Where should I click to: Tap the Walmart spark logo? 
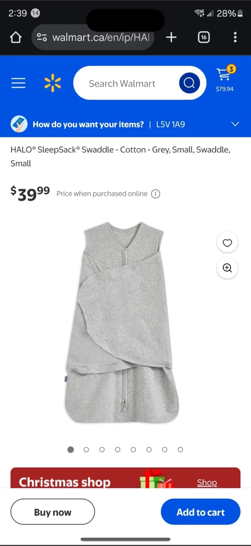pyautogui.click(x=53, y=83)
